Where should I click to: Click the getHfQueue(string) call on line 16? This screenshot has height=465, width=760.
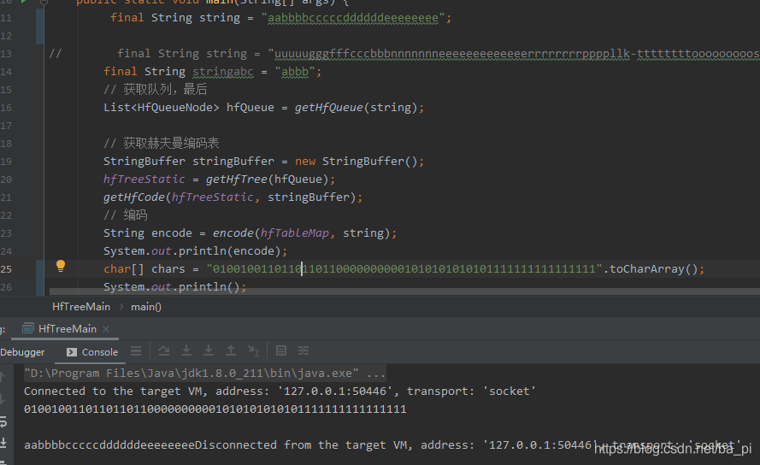tap(356, 107)
